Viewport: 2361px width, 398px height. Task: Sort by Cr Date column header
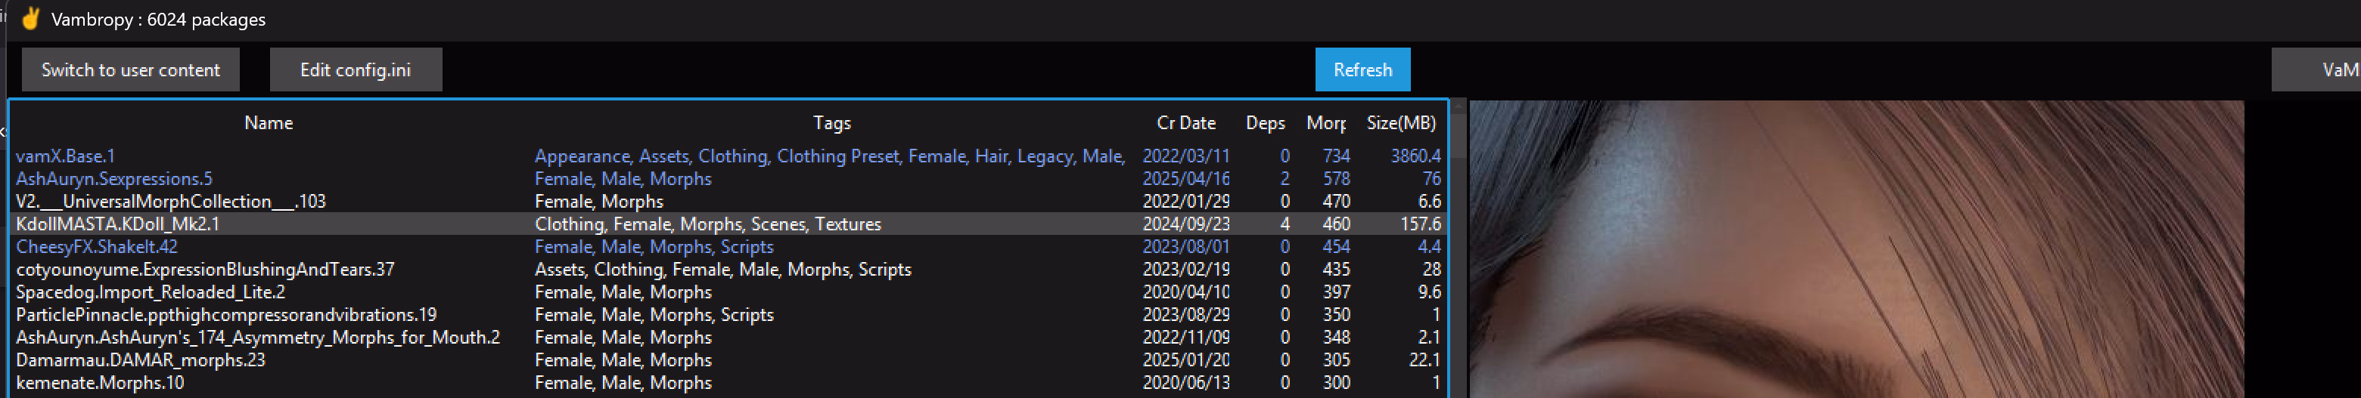pyautogui.click(x=1185, y=122)
